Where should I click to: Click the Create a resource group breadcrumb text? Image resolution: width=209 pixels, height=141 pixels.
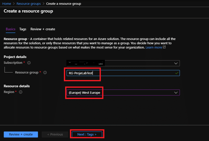[64, 4]
